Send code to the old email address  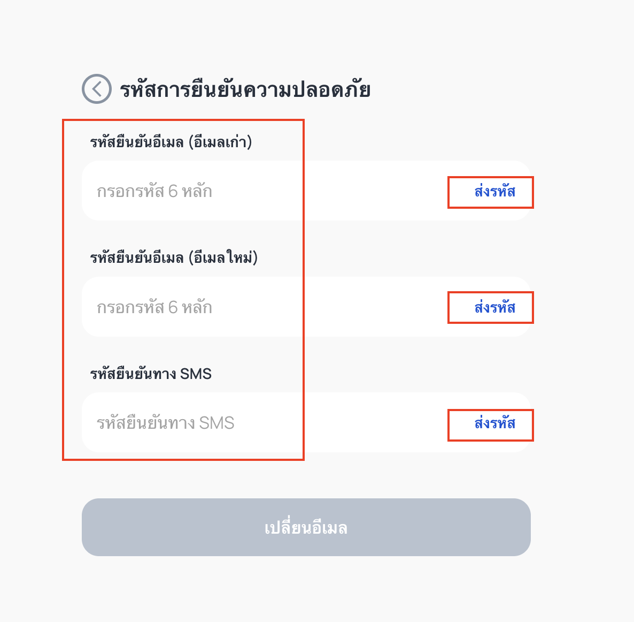tap(494, 191)
